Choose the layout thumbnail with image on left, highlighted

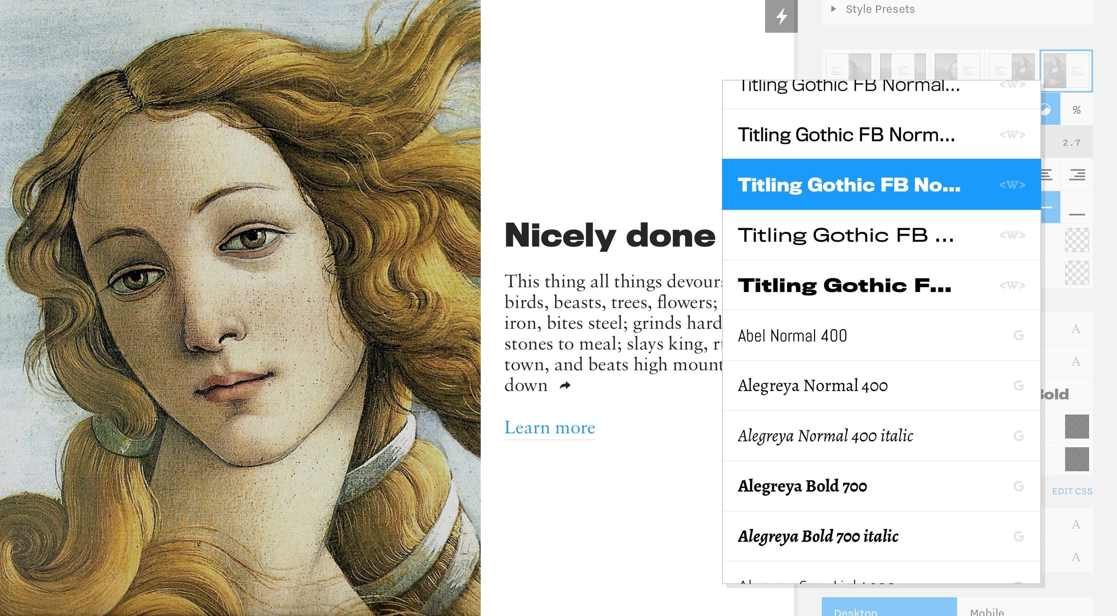click(x=1066, y=71)
